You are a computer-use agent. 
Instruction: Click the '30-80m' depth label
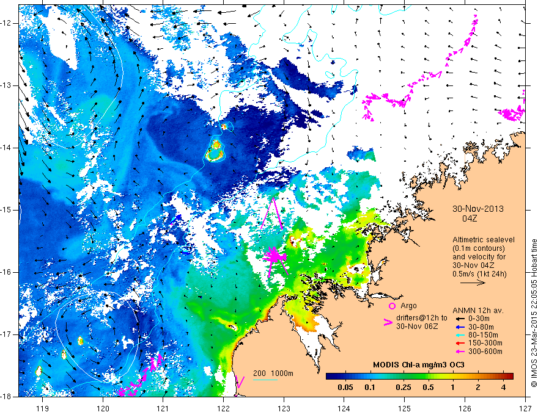pyautogui.click(x=481, y=327)
